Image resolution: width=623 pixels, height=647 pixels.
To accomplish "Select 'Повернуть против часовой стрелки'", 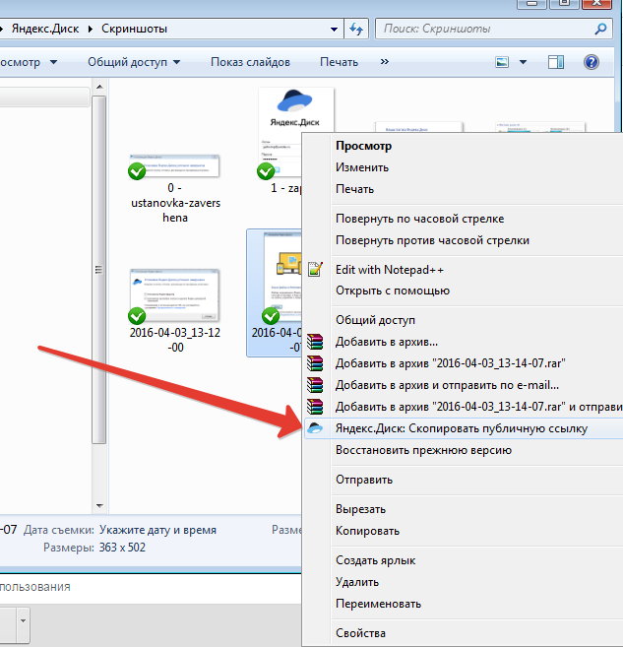I will point(464,240).
